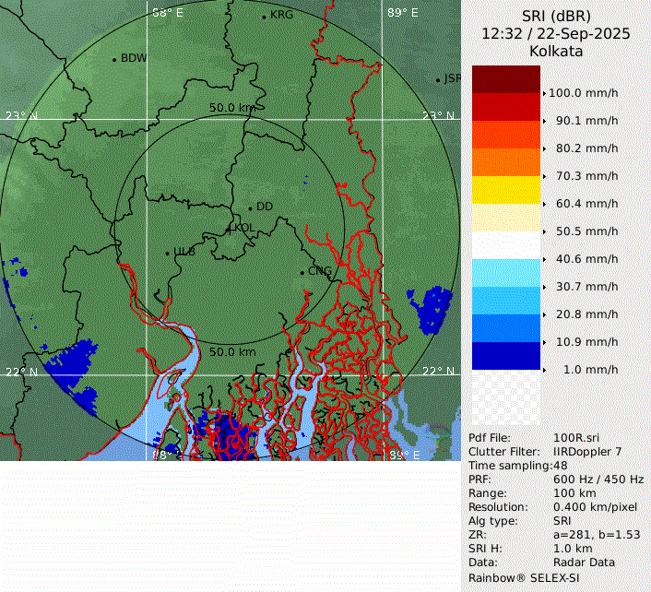Click the JSR station dot

pos(438,80)
